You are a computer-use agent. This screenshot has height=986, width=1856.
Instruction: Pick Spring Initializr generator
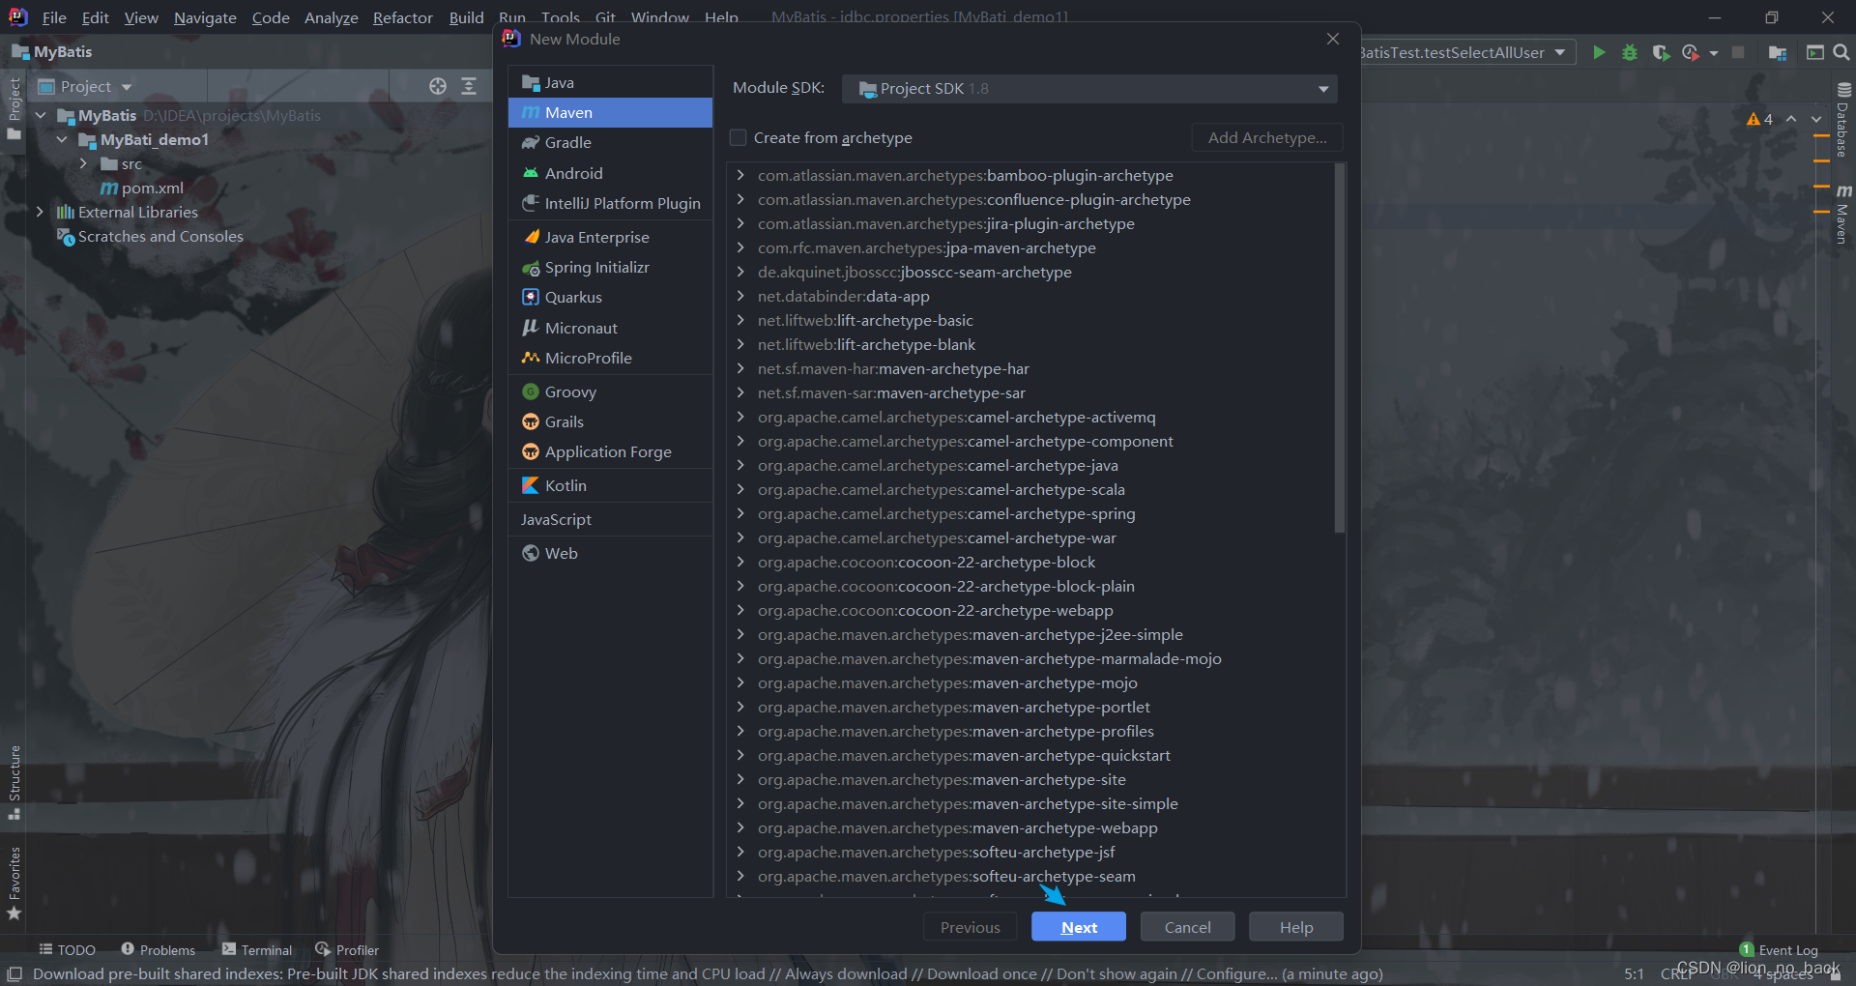tap(610, 267)
